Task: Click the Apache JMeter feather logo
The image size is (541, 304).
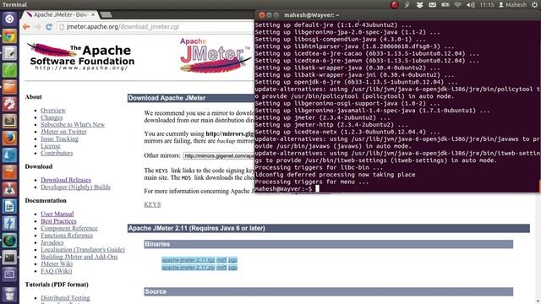Action: 216,55
